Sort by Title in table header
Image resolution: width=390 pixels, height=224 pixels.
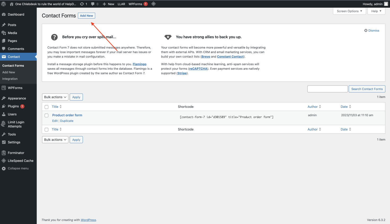pos(57,107)
